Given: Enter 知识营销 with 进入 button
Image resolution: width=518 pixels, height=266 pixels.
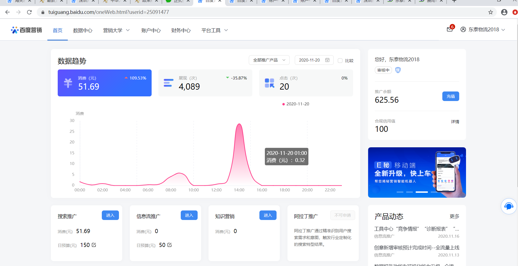Looking at the screenshot, I should point(268,215).
